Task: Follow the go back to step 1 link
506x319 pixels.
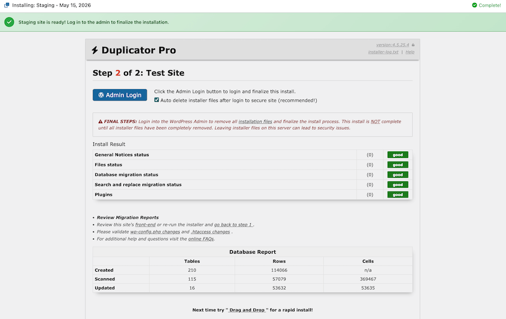Action: click(234, 225)
